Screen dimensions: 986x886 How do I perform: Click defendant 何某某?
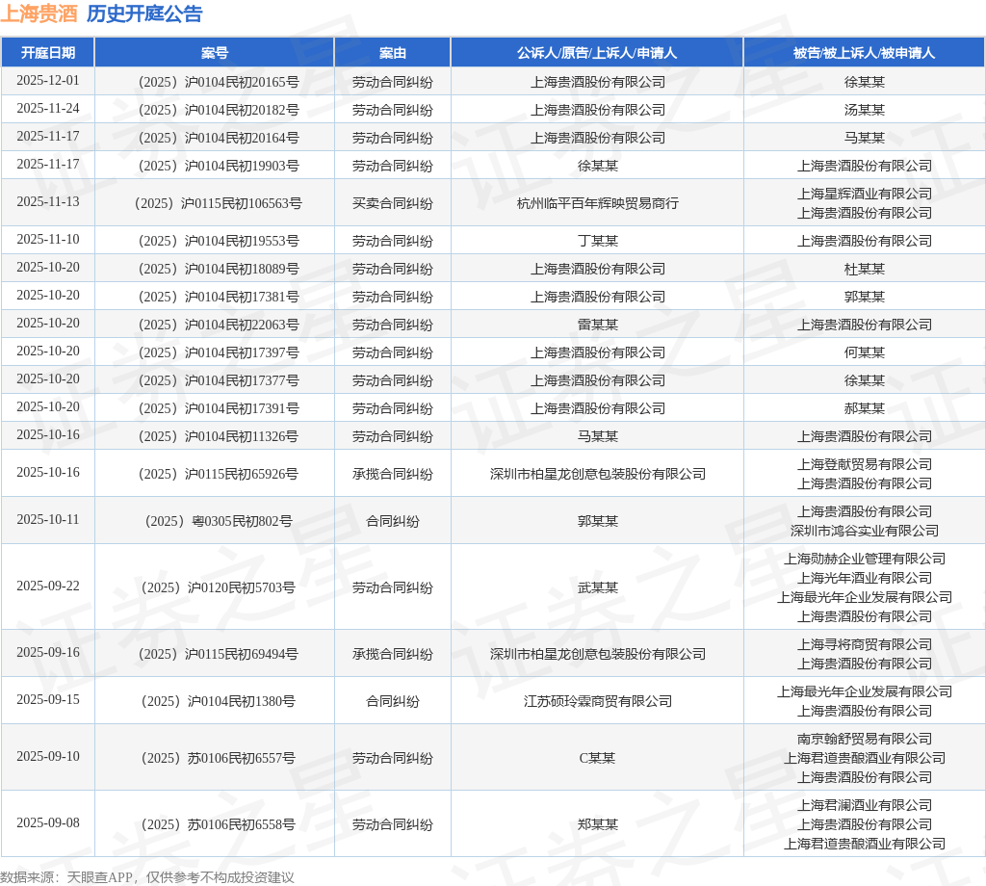864,352
